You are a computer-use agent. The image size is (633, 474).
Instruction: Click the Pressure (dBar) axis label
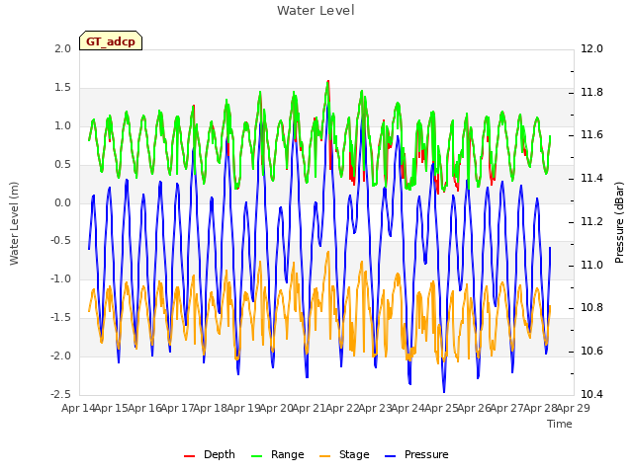[x=620, y=223]
